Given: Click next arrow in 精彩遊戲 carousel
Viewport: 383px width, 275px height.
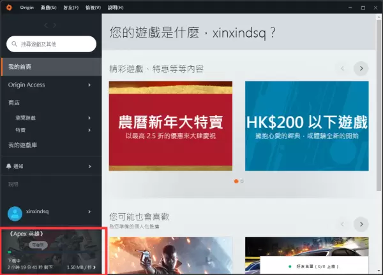Looking at the screenshot, I should [361, 69].
